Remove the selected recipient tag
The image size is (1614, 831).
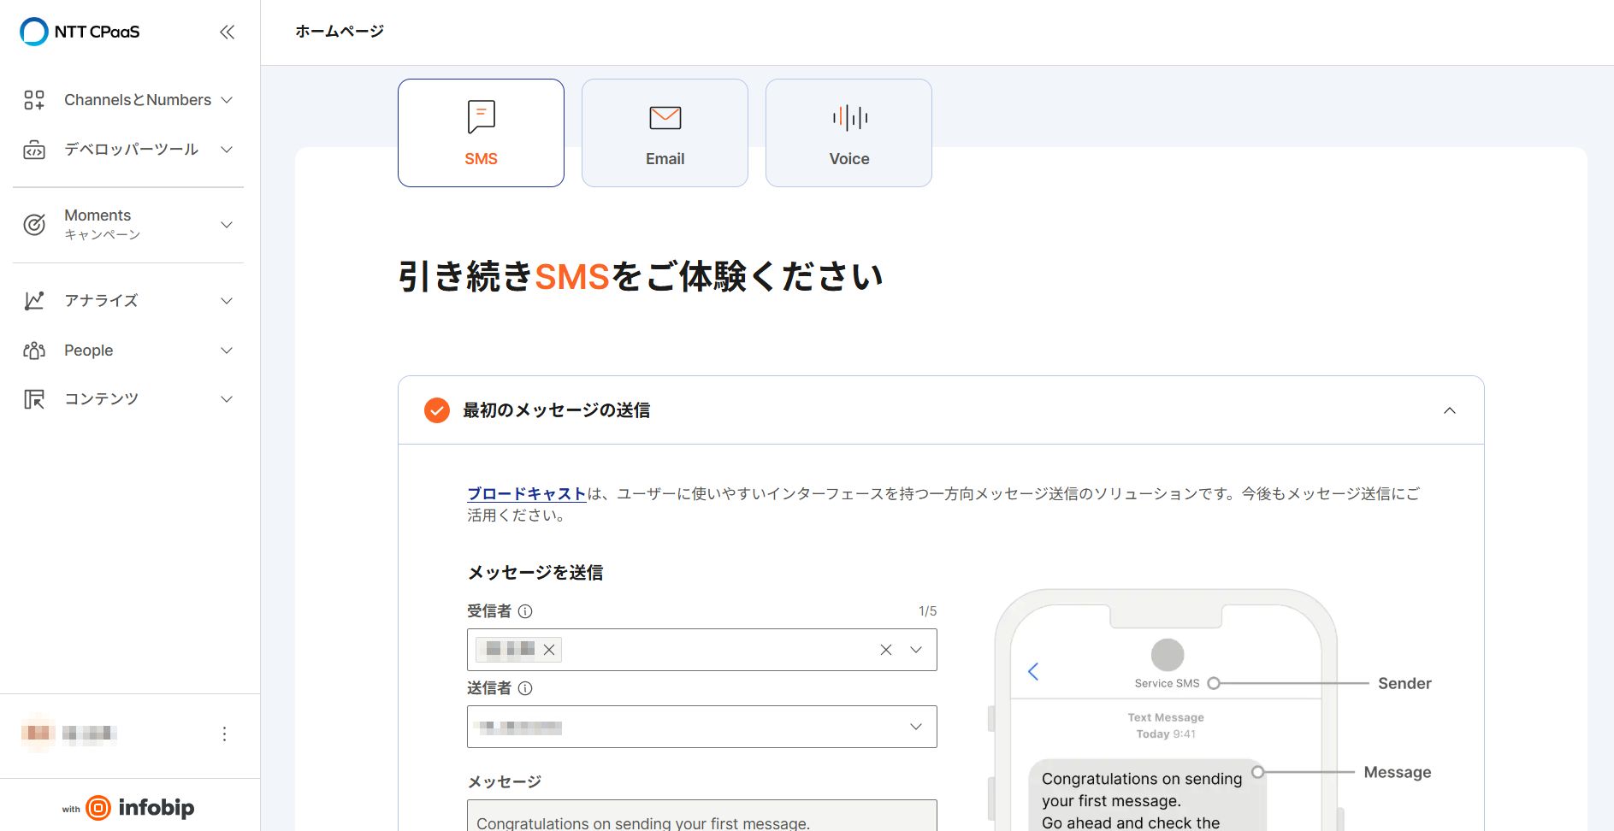[549, 650]
